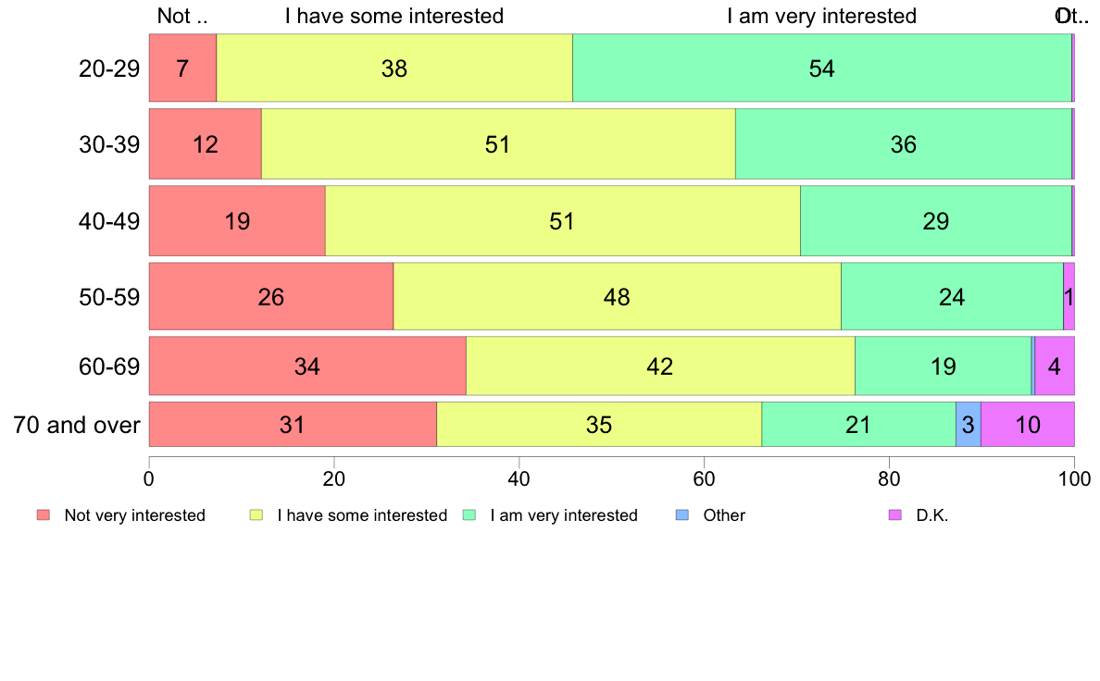Select the 54 segment in 20-29 bar
This screenshot has width=1100, height=681.
[822, 68]
